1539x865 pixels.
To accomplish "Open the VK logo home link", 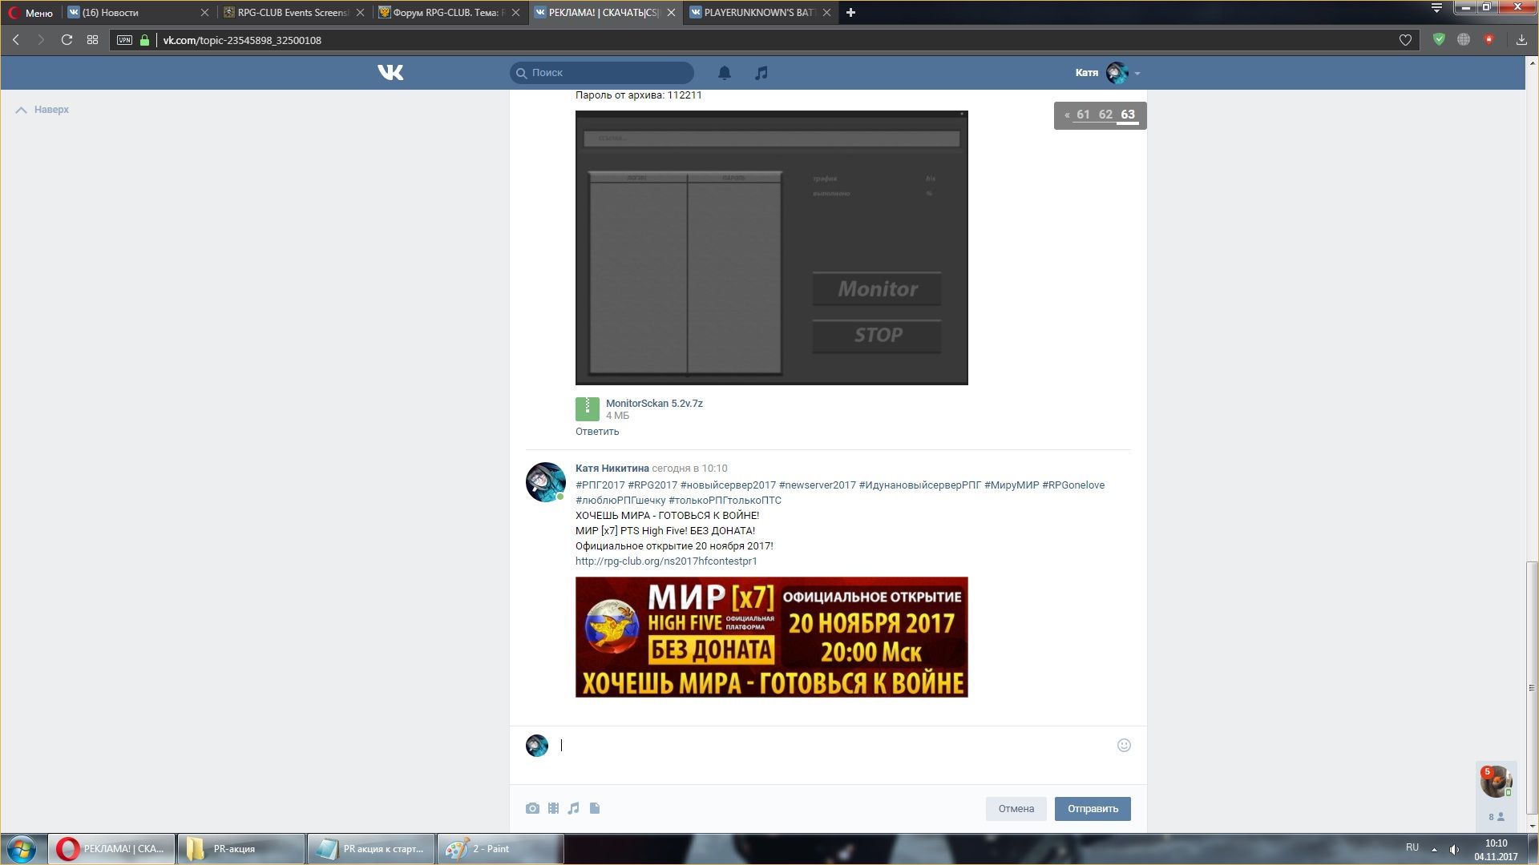I will pyautogui.click(x=390, y=73).
